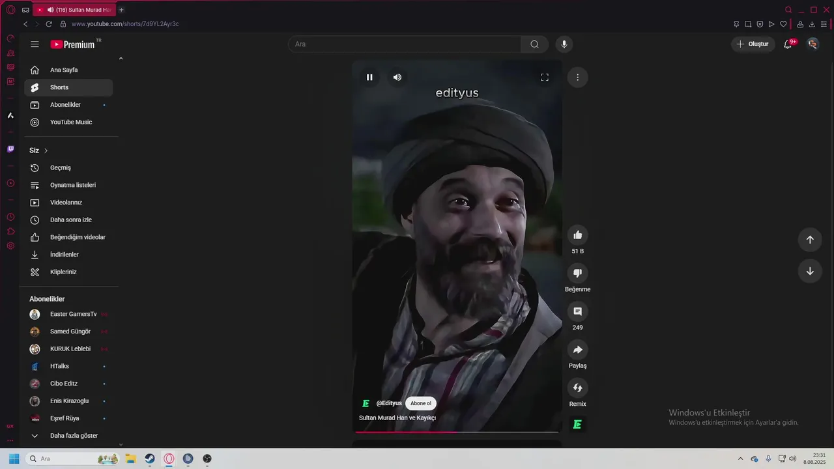Open İndirilenler
834x469 pixels.
[x=68, y=255]
